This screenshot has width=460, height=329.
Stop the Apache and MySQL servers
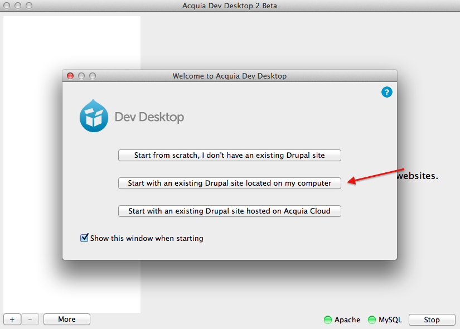(432, 320)
